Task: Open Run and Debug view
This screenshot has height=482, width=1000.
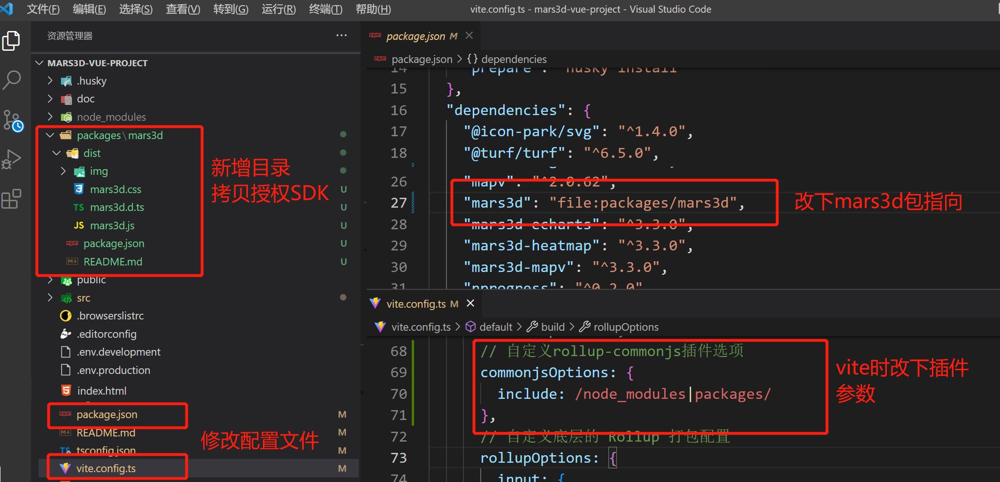Action: coord(11,159)
